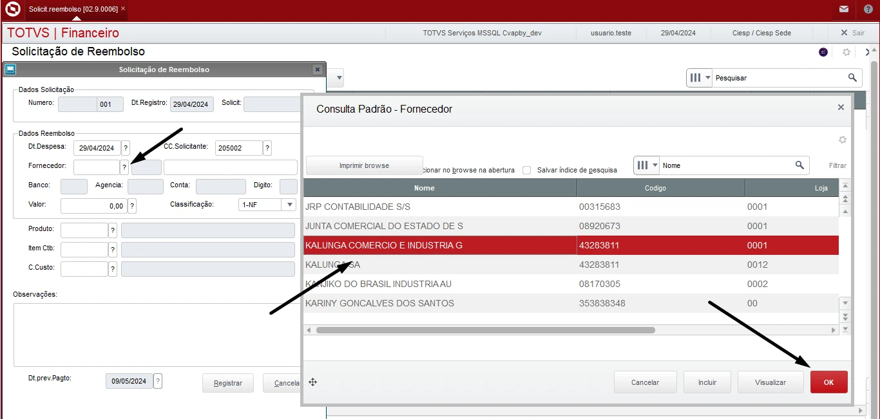Click the Imprimir browse button
The width and height of the screenshot is (880, 419).
click(364, 165)
